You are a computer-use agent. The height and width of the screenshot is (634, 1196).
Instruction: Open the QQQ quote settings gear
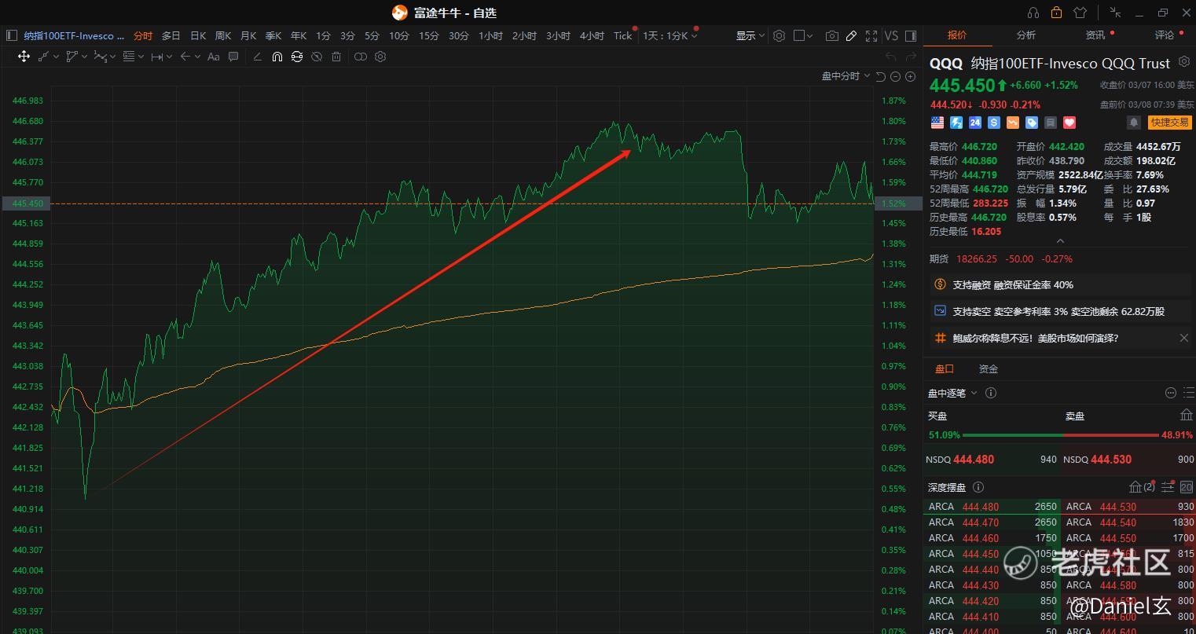(1184, 62)
